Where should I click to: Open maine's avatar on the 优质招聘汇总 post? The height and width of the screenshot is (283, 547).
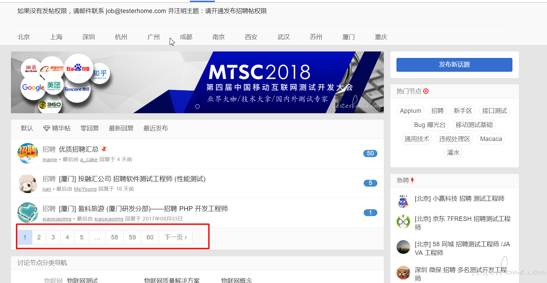pos(28,153)
